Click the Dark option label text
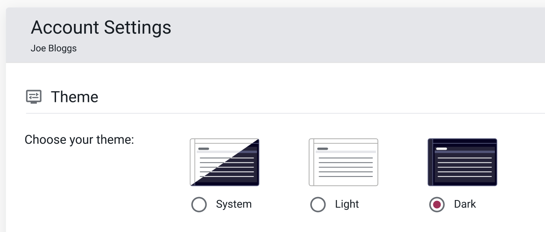This screenshot has width=545, height=232. [465, 204]
